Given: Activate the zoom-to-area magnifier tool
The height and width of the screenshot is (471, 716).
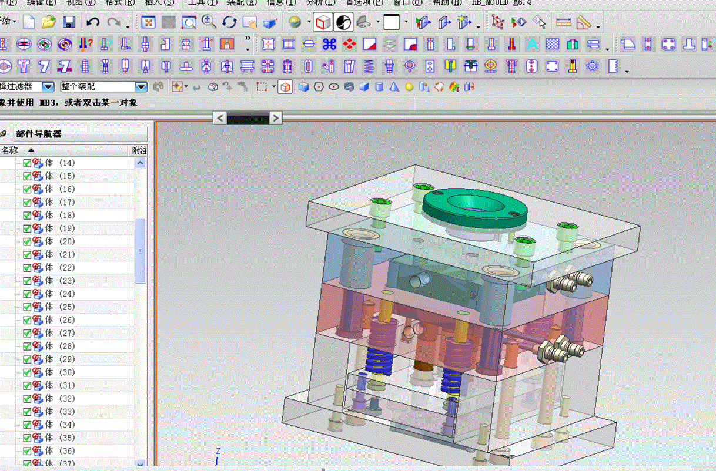Looking at the screenshot, I should click(x=189, y=22).
